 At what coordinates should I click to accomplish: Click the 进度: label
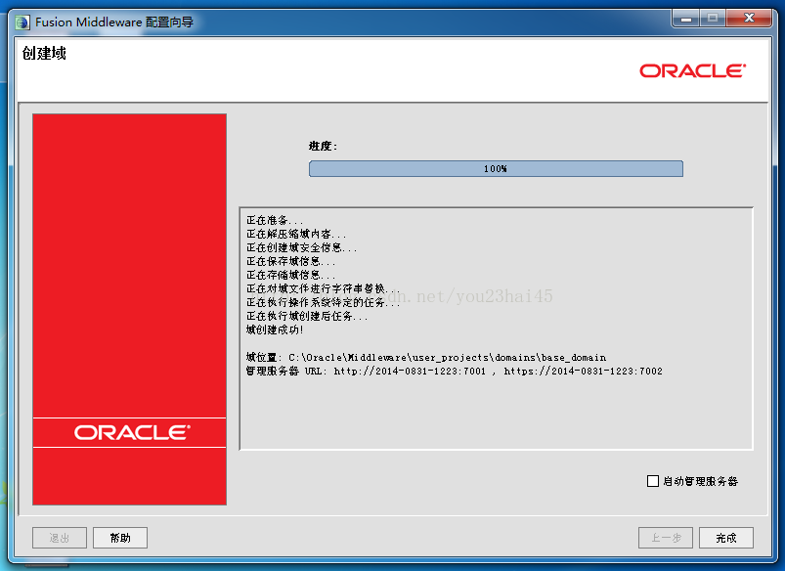323,147
